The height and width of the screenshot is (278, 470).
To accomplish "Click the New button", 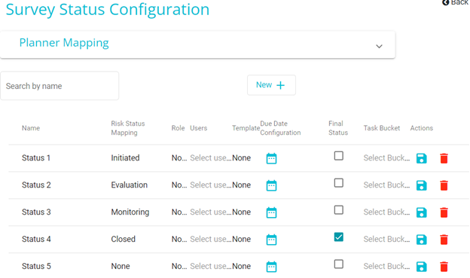I will pos(271,85).
